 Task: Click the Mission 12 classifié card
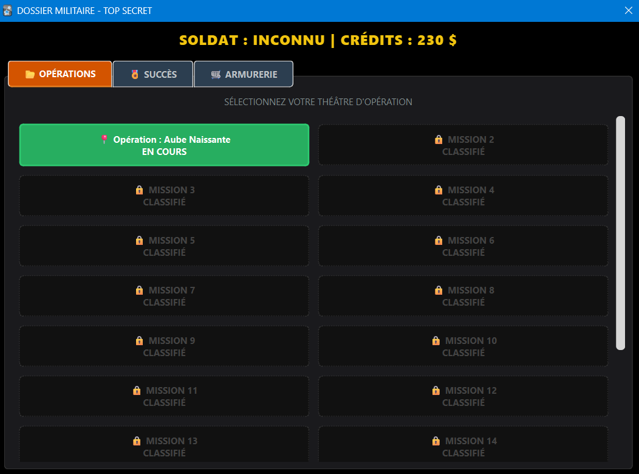(x=463, y=396)
